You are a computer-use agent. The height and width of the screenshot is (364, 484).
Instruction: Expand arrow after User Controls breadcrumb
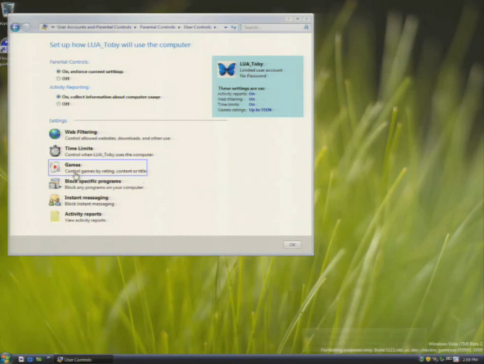[215, 27]
